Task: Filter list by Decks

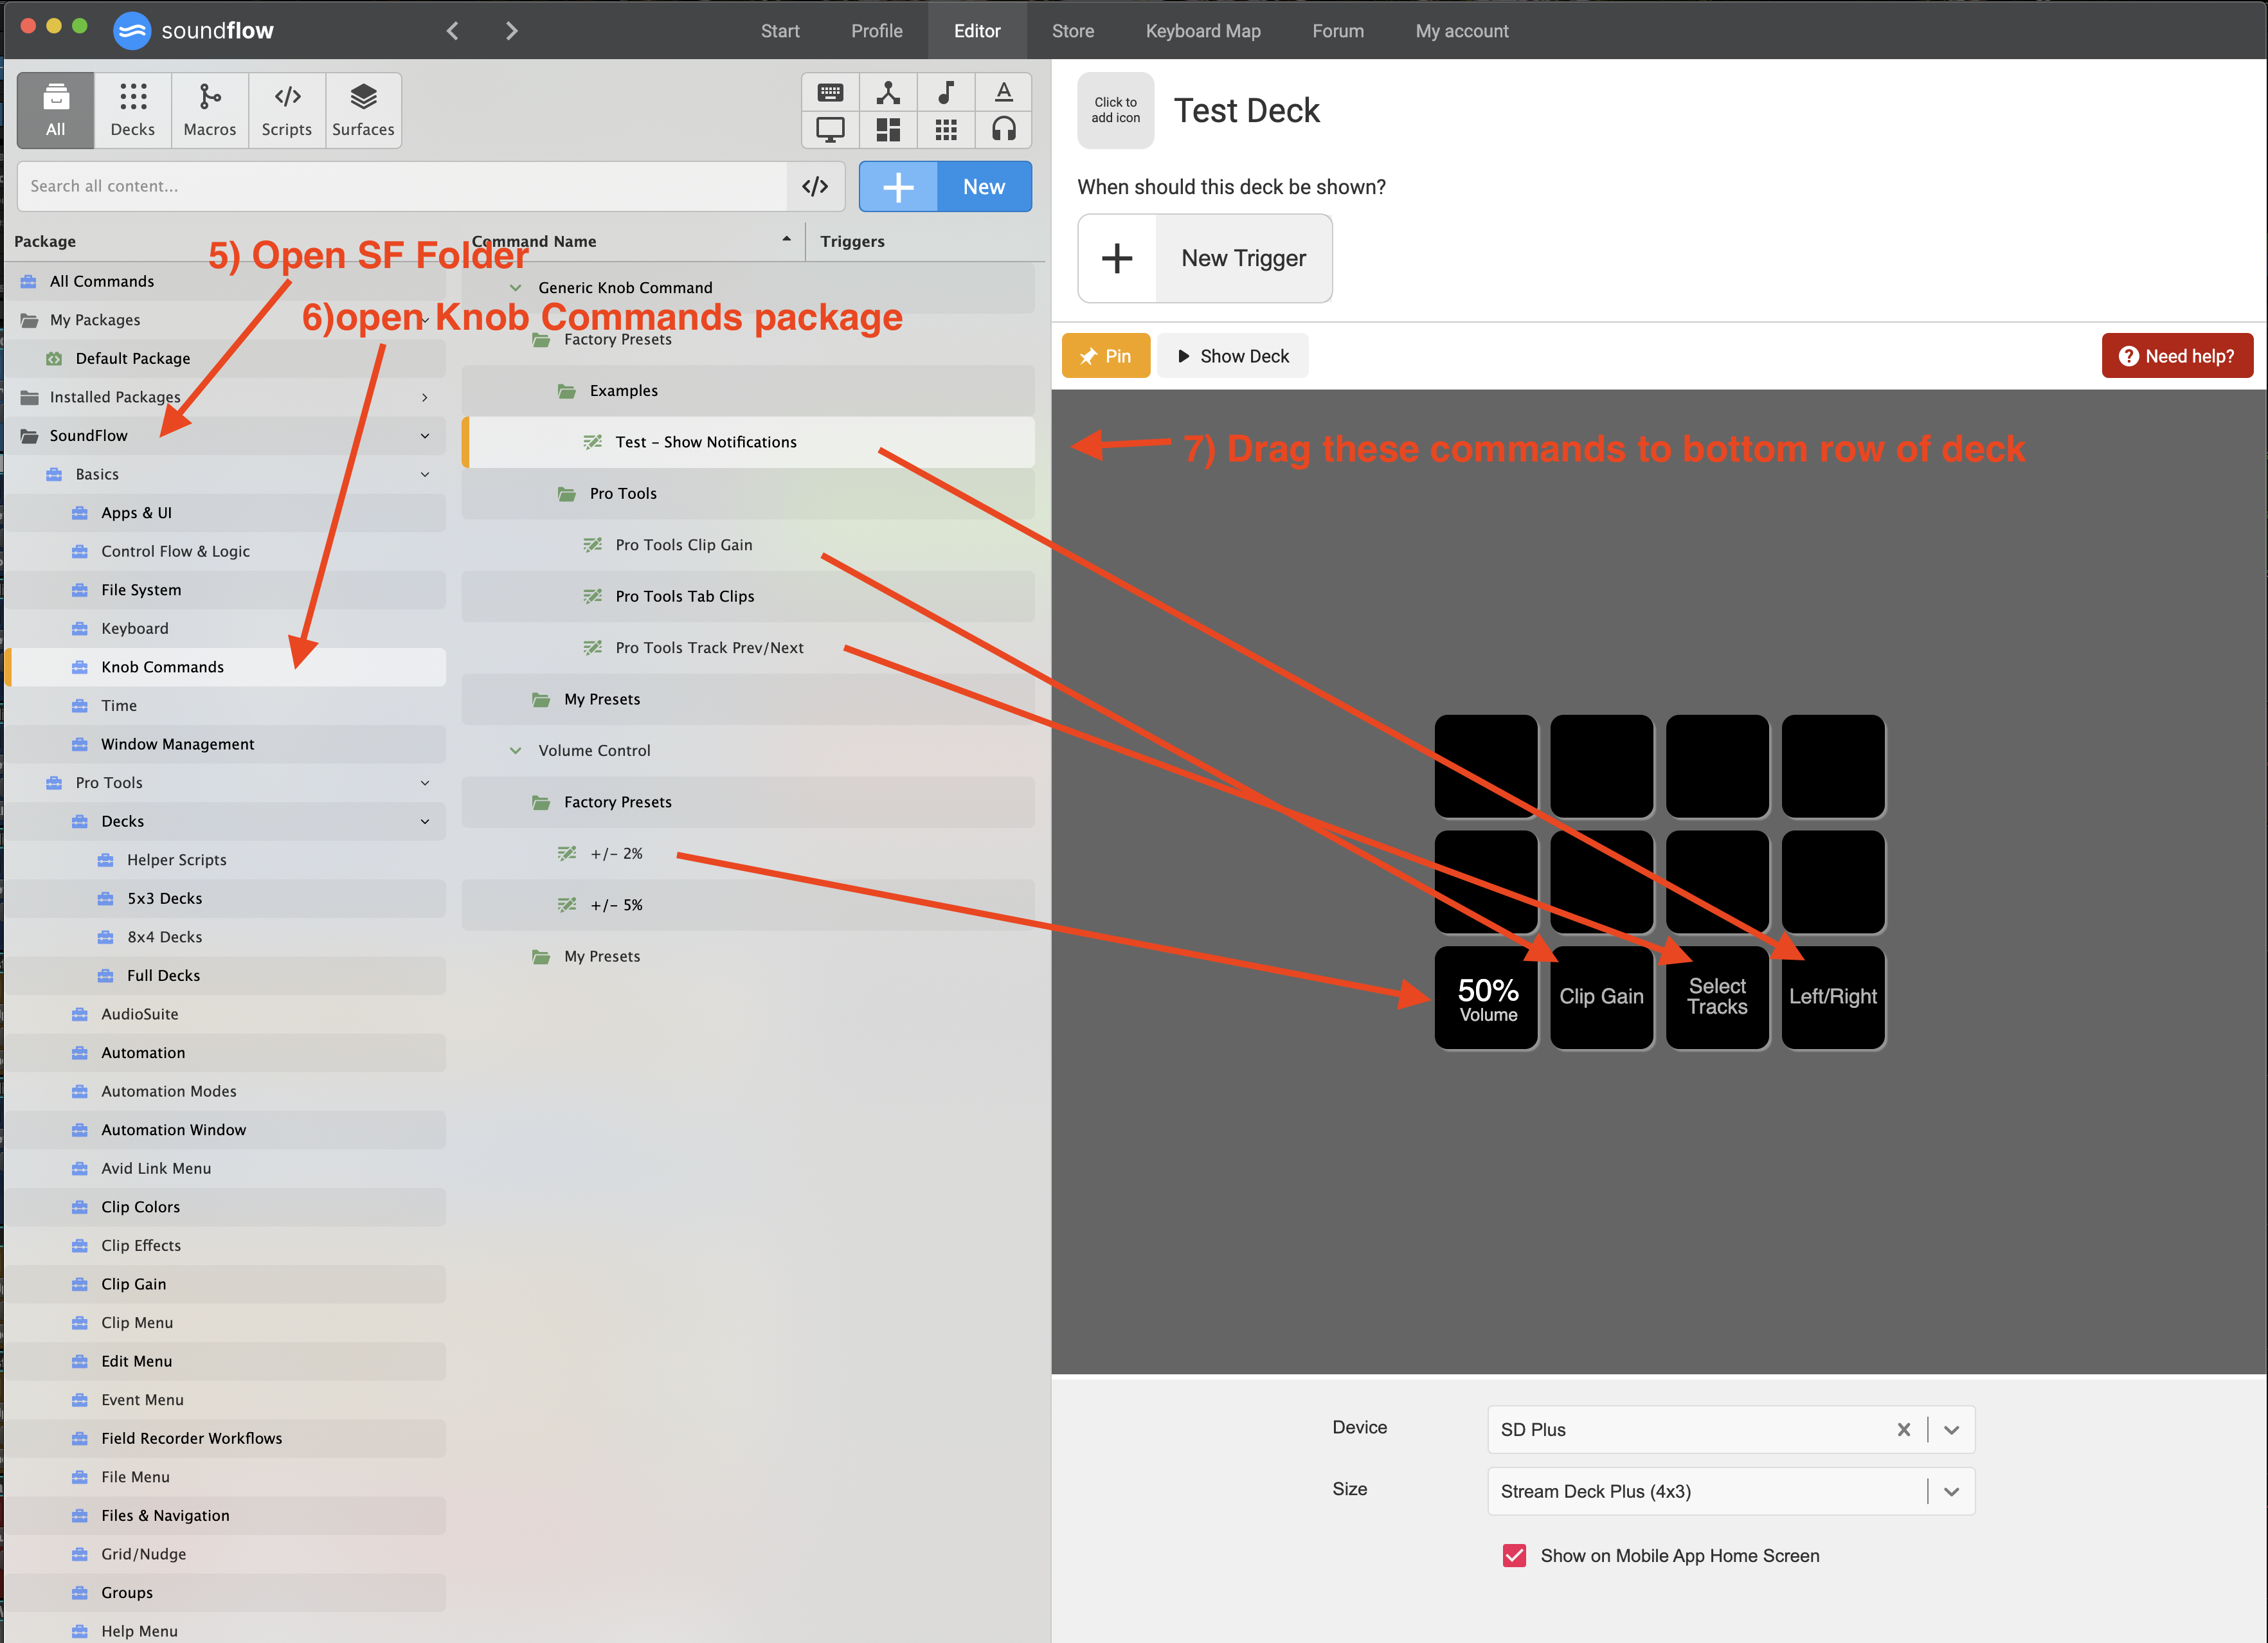Action: click(133, 110)
